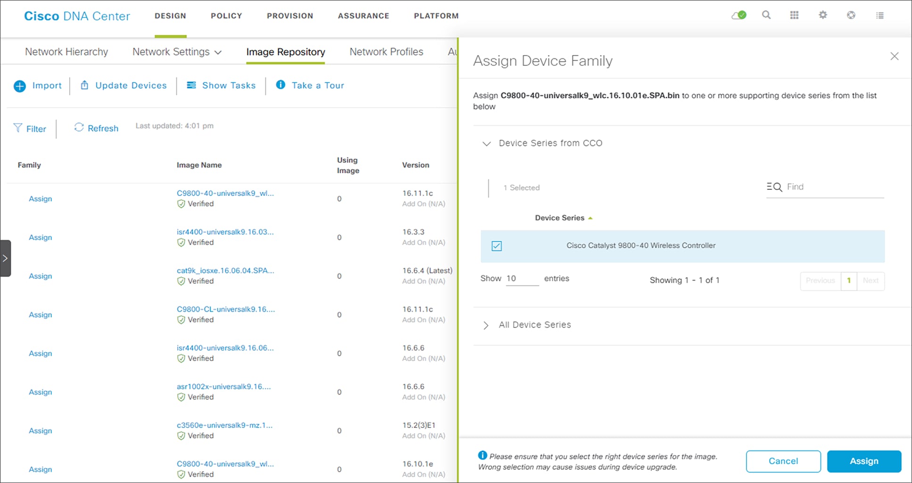Switch to Network Hierarchy tab
This screenshot has height=483, width=912.
pos(66,52)
